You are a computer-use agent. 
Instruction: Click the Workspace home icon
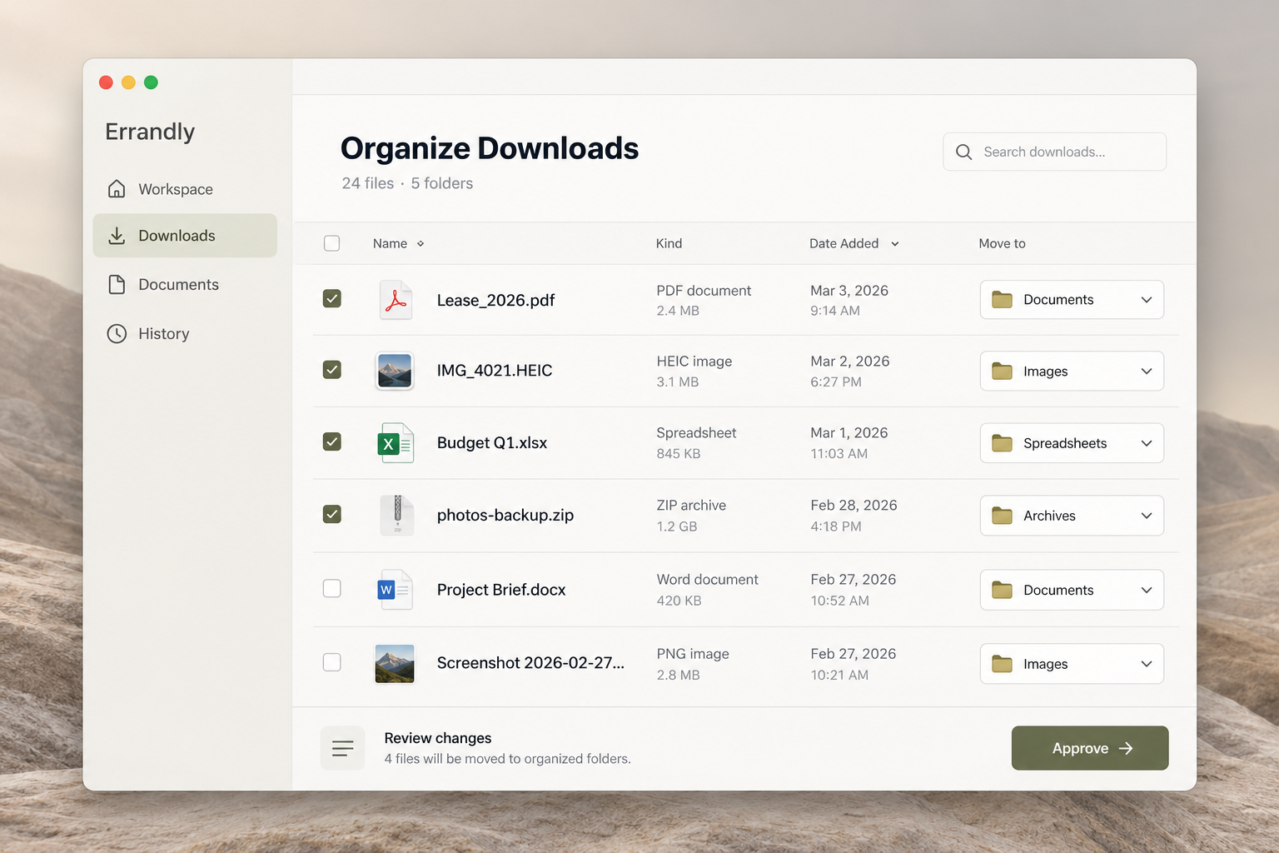pos(117,189)
